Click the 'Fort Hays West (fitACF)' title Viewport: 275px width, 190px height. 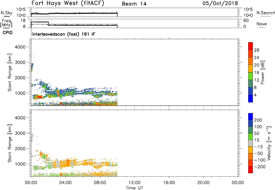tap(68, 3)
